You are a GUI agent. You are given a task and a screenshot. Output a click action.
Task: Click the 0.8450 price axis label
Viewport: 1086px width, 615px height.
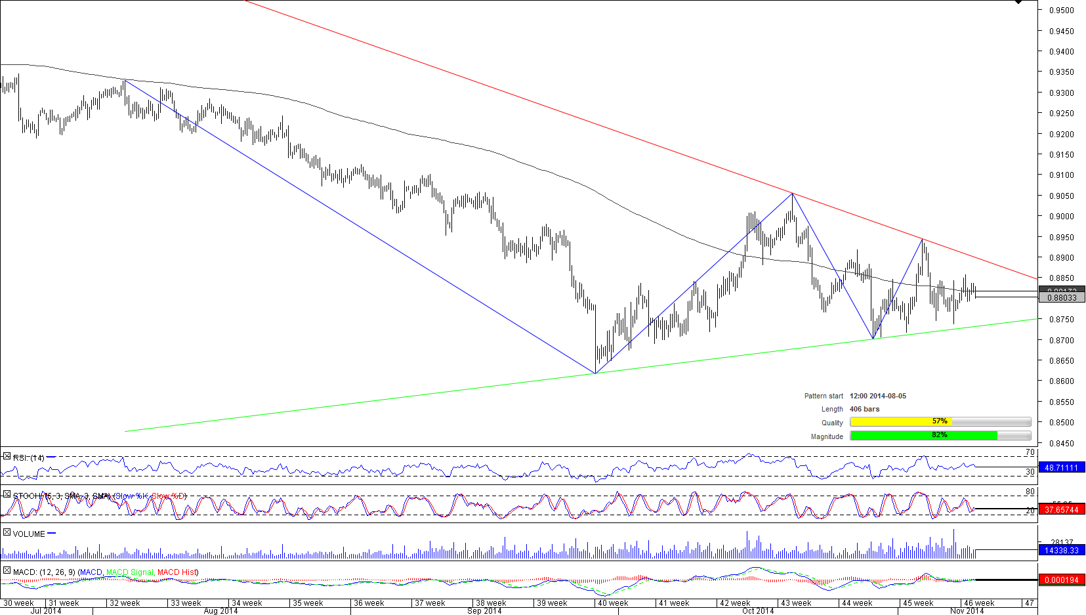coord(1062,443)
